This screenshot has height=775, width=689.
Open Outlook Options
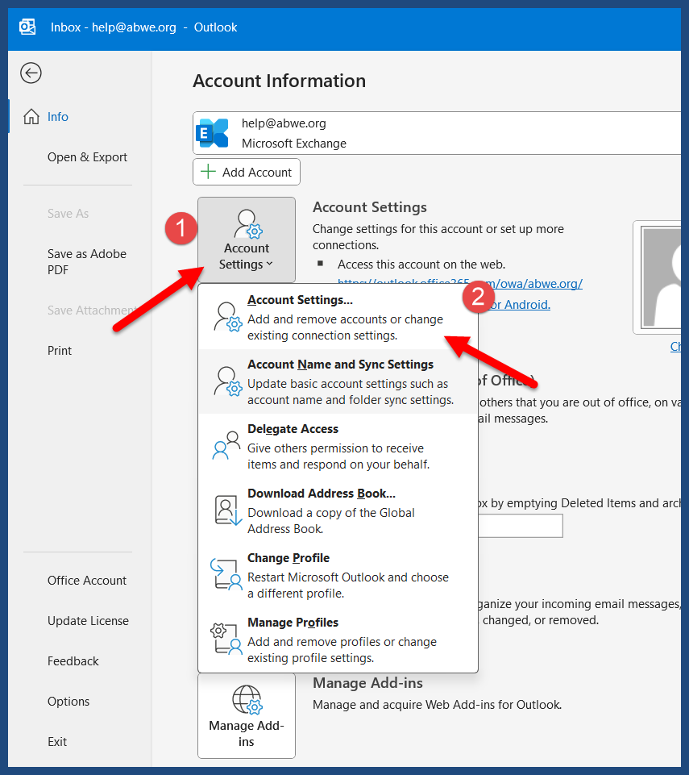[68, 702]
